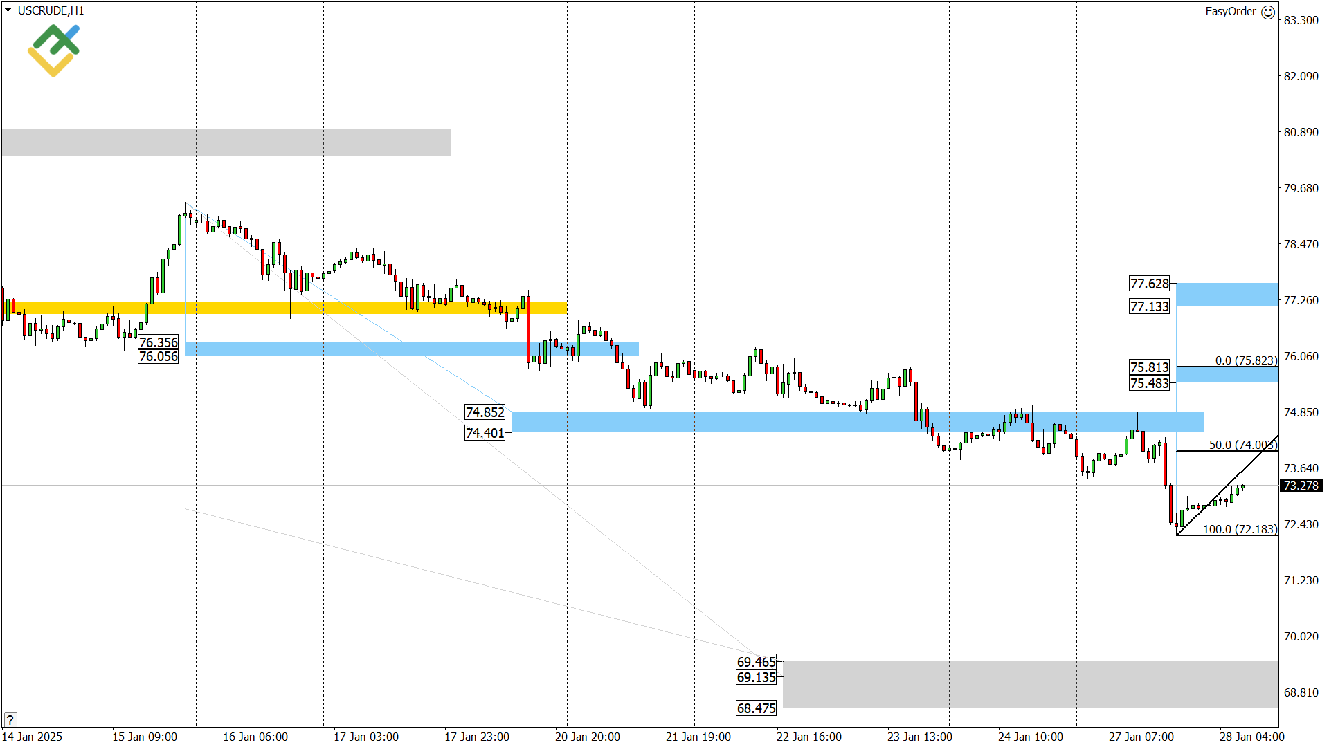Click the dropdown arrow beside USCRUDE,H1

(8, 10)
